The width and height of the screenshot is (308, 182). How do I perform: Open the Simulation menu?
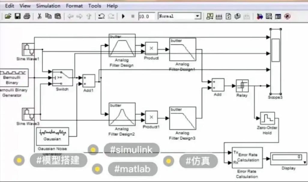(48, 5)
